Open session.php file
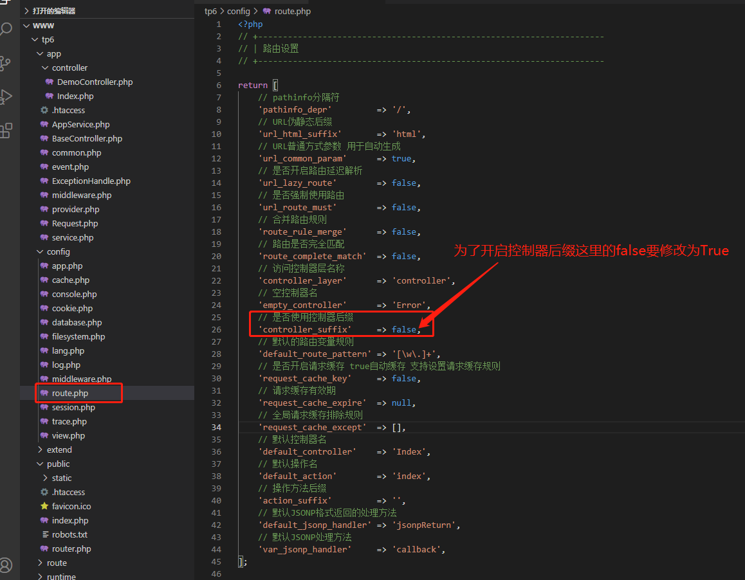This screenshot has height=580, width=745. coord(73,408)
